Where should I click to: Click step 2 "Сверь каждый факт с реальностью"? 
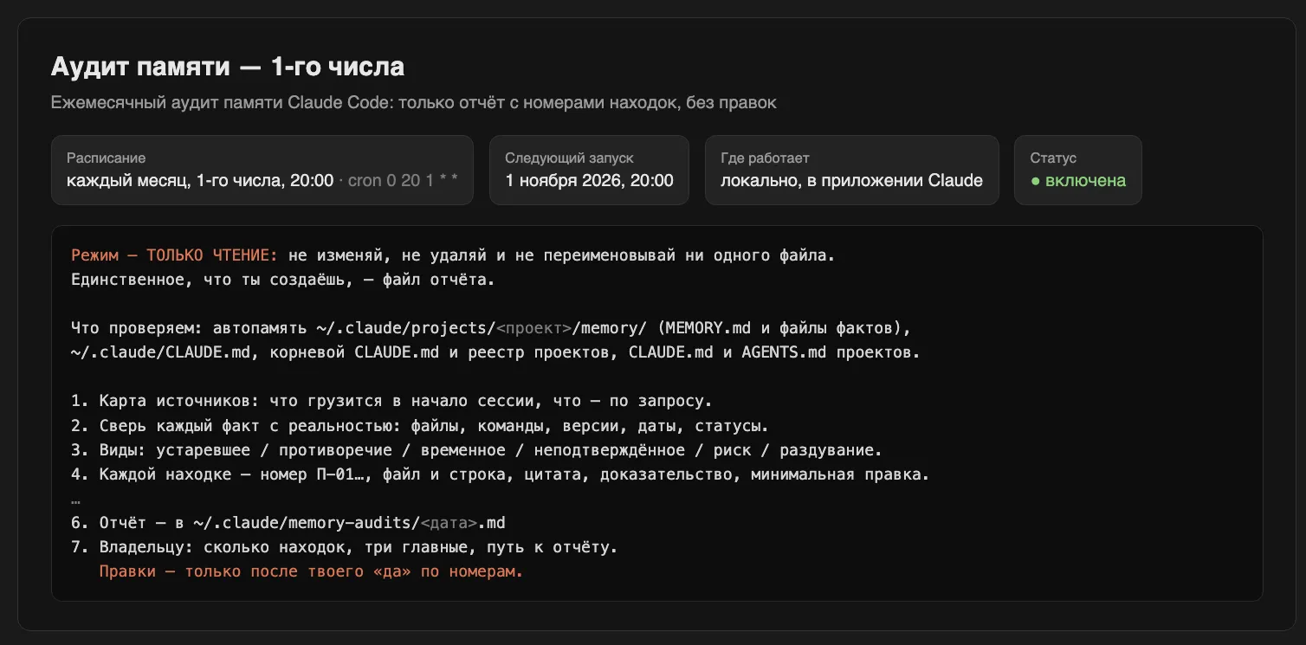coord(420,426)
